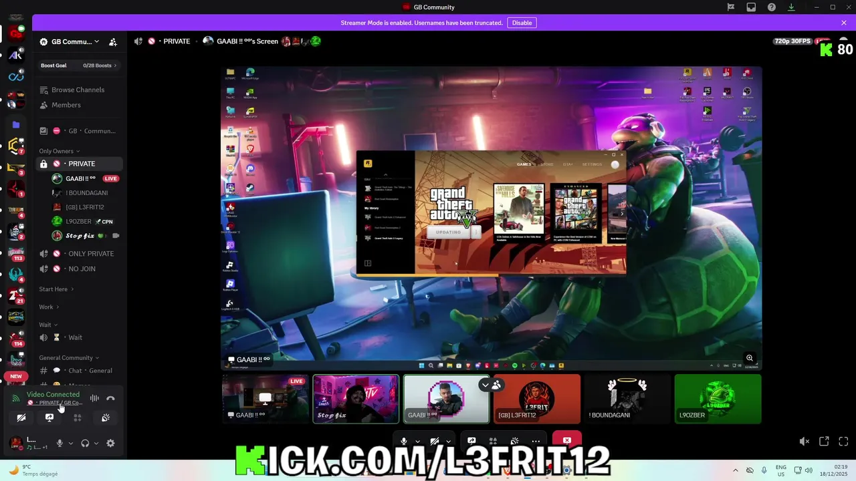Open Activities icon in bottom call bar
Screen dimensions: 856x481
tap(493, 441)
